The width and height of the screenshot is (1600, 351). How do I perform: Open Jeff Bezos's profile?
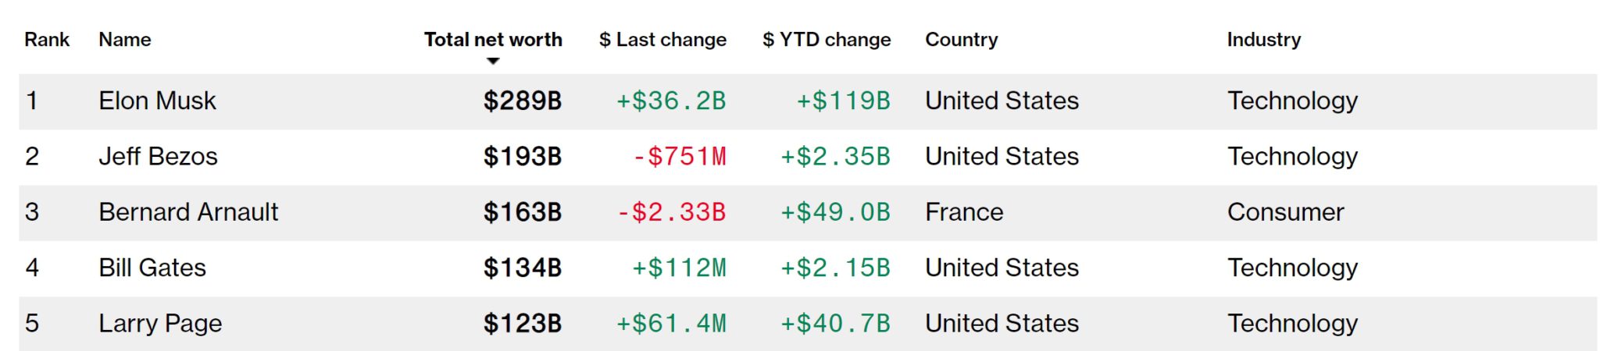click(158, 156)
